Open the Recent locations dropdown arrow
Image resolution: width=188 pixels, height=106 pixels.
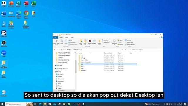(60, 50)
